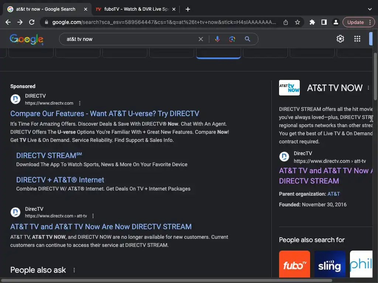The image size is (378, 283).
Task: Open the Extensions puzzle icon
Action: (312, 22)
